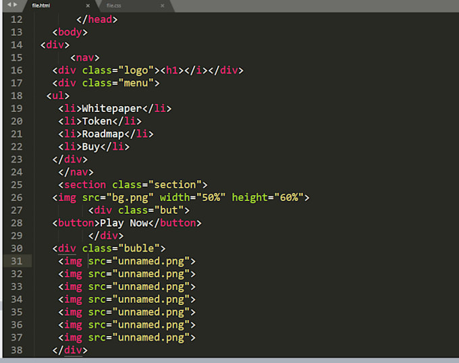Click line number 38 in gutter
This screenshot has height=363, width=459.
coord(17,350)
